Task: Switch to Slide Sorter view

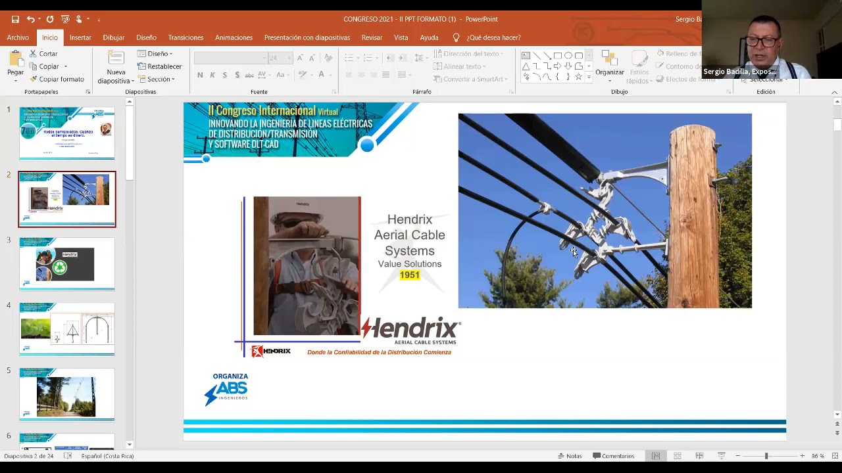Action: [x=678, y=456]
